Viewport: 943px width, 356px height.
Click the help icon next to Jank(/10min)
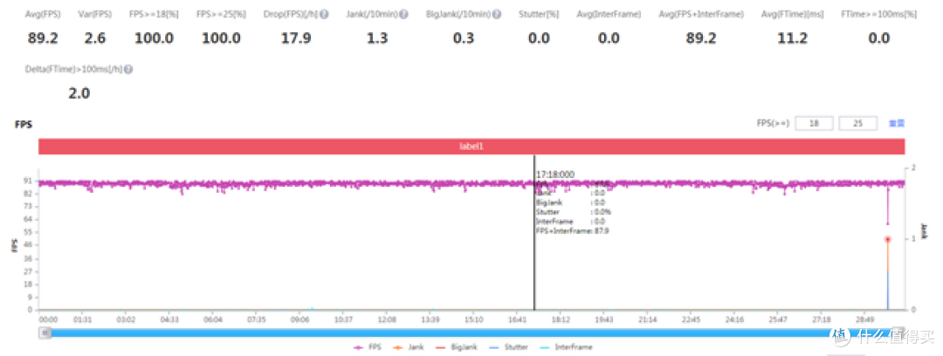coord(403,15)
